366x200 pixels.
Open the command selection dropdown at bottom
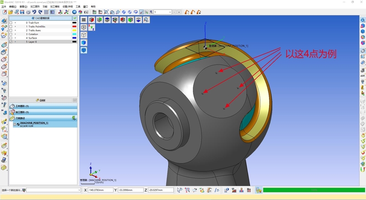click(x=54, y=190)
